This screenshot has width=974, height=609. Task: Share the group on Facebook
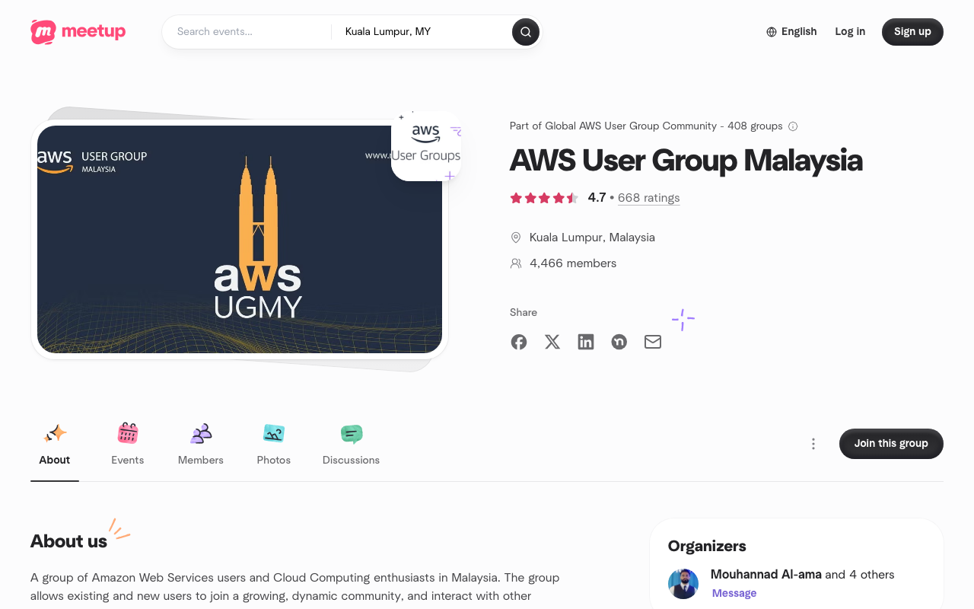coord(518,342)
